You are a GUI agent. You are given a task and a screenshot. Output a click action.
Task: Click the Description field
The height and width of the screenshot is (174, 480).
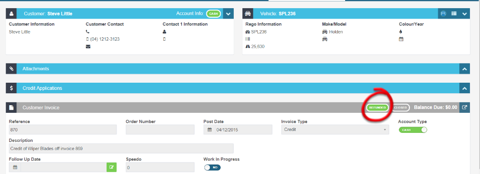pos(121,148)
